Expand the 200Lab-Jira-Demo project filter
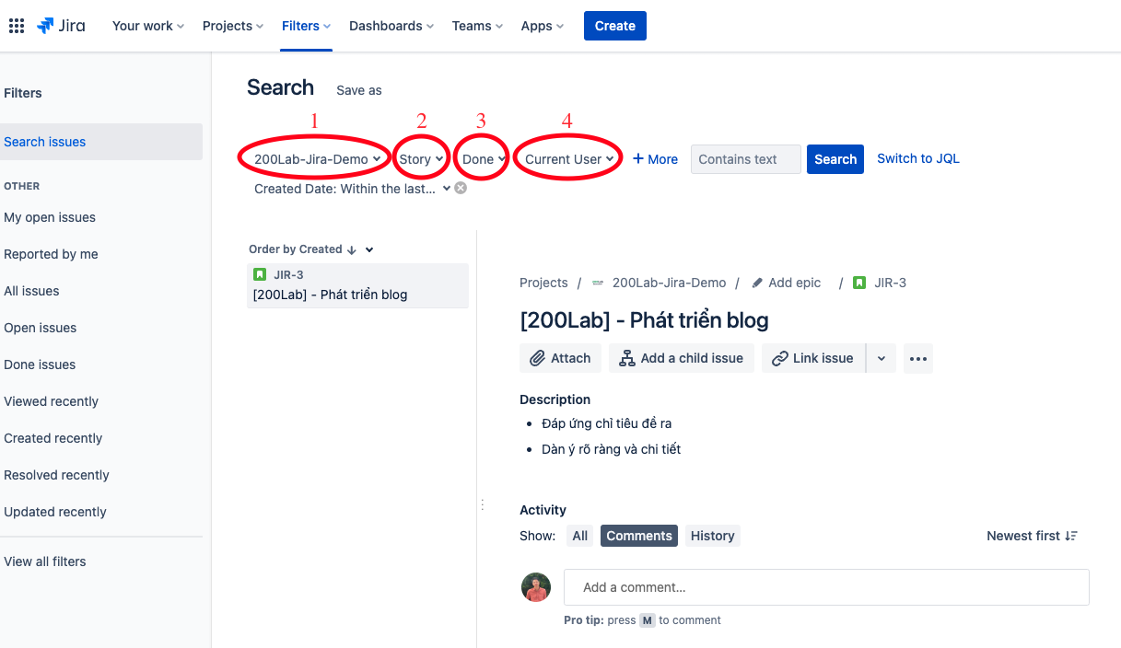This screenshot has height=648, width=1121. [x=317, y=159]
